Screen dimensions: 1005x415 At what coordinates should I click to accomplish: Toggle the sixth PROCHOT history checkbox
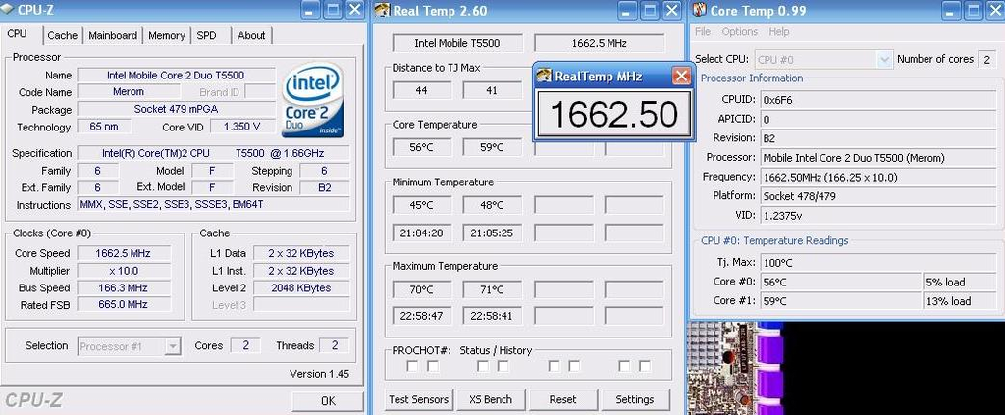click(x=574, y=366)
